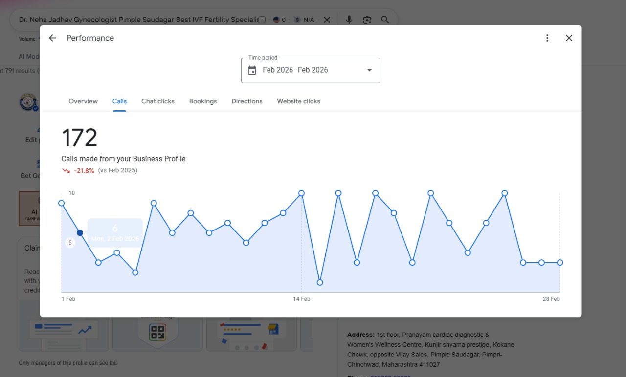Open the Bookings tab
Image resolution: width=626 pixels, height=377 pixels.
pyautogui.click(x=203, y=101)
